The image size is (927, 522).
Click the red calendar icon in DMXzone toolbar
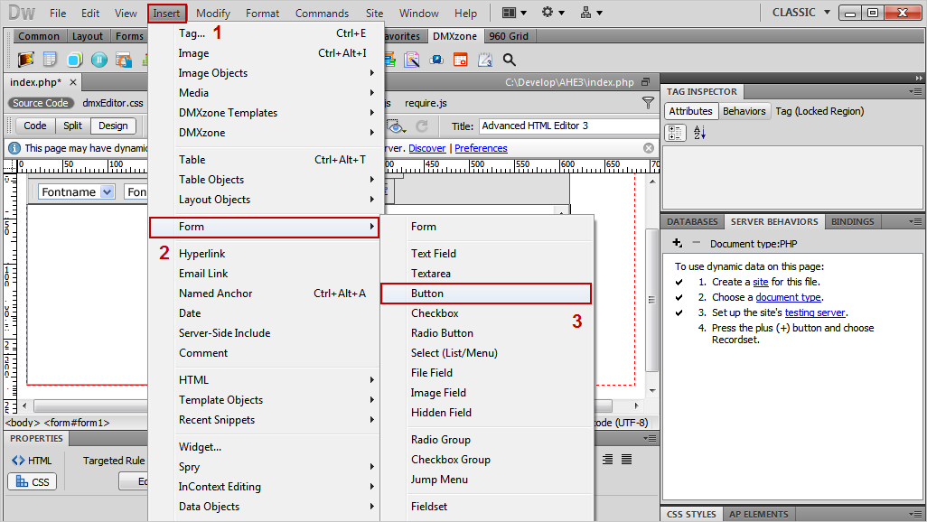(460, 59)
